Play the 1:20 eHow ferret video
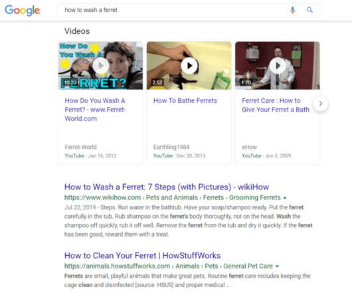 [x=278, y=66]
